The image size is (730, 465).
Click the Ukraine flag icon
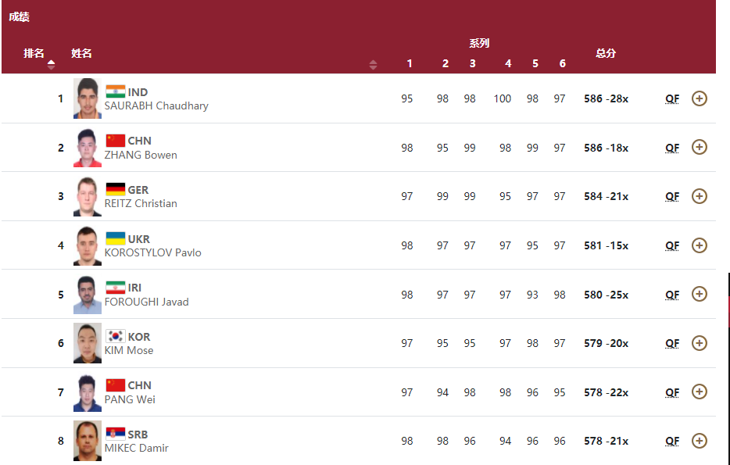116,238
